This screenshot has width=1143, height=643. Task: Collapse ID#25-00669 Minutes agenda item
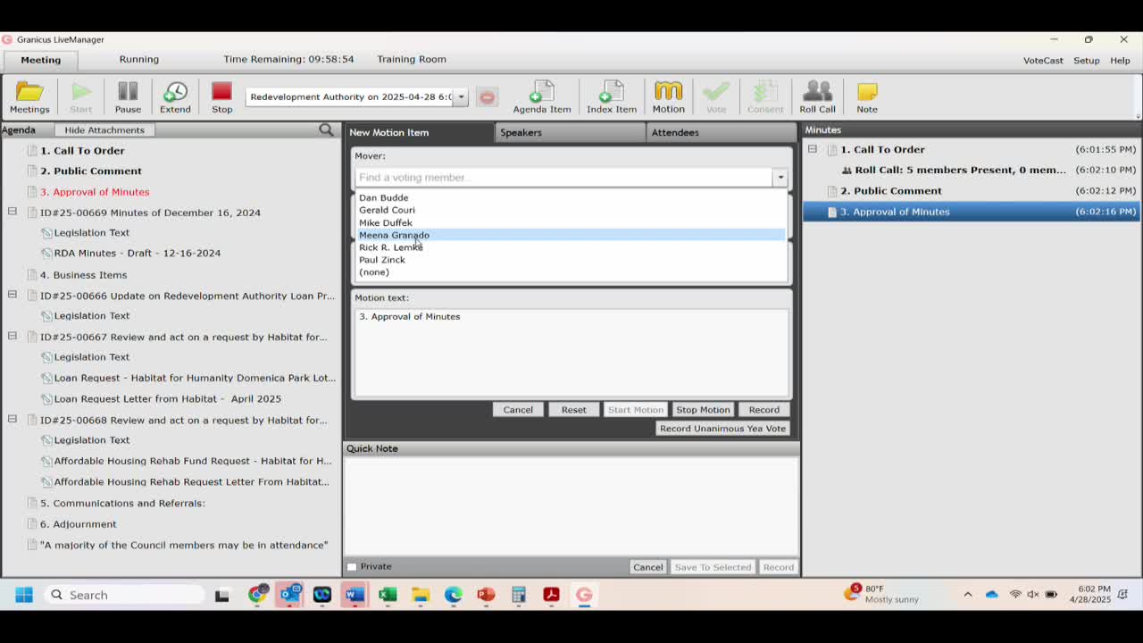click(x=13, y=213)
